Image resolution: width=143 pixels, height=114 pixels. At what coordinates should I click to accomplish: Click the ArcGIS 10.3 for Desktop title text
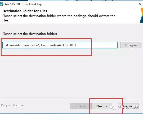point(24,4)
